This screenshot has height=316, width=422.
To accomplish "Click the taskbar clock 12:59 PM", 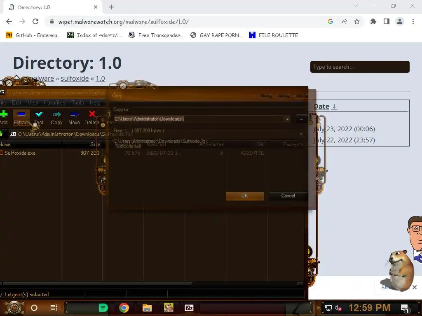I will pos(370,308).
